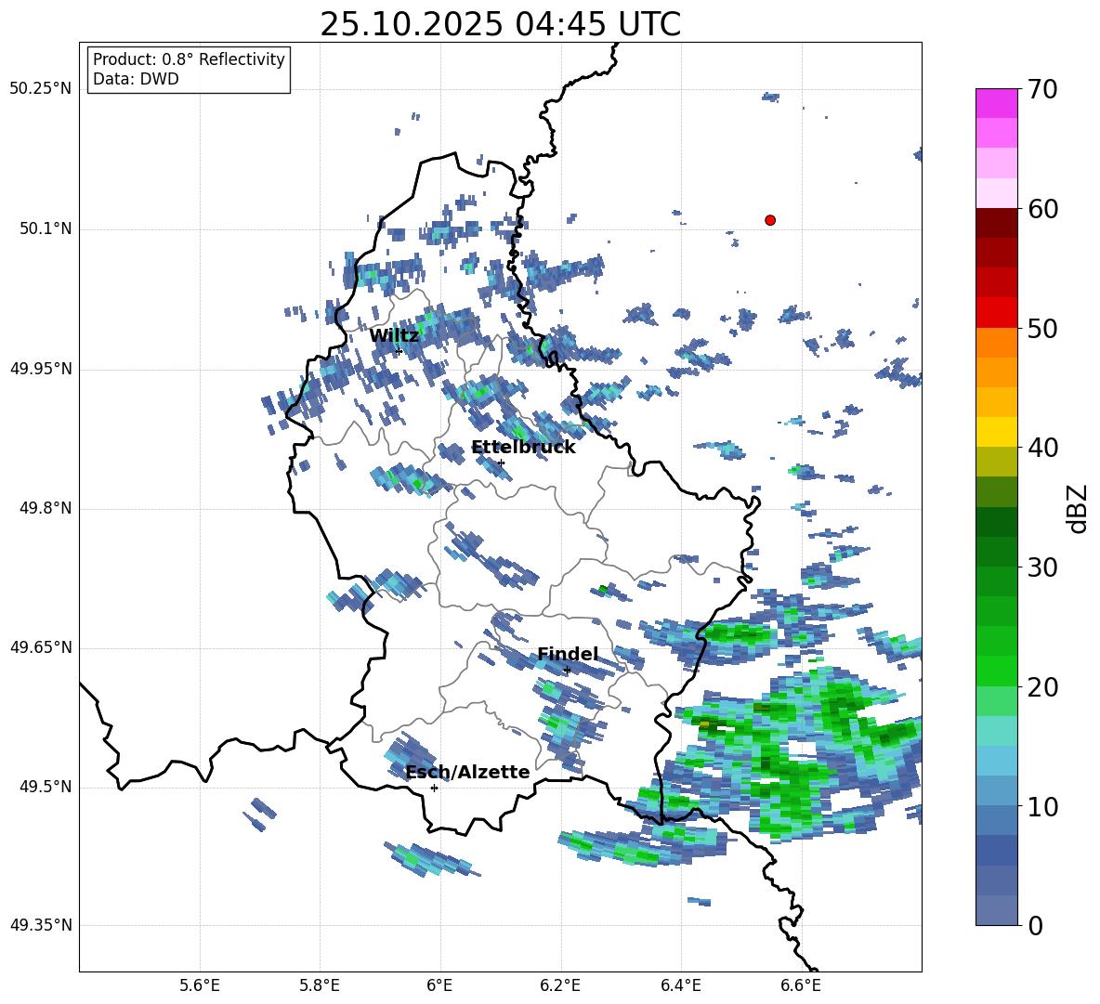Click the yellow colorbar segment above 40

tap(996, 432)
